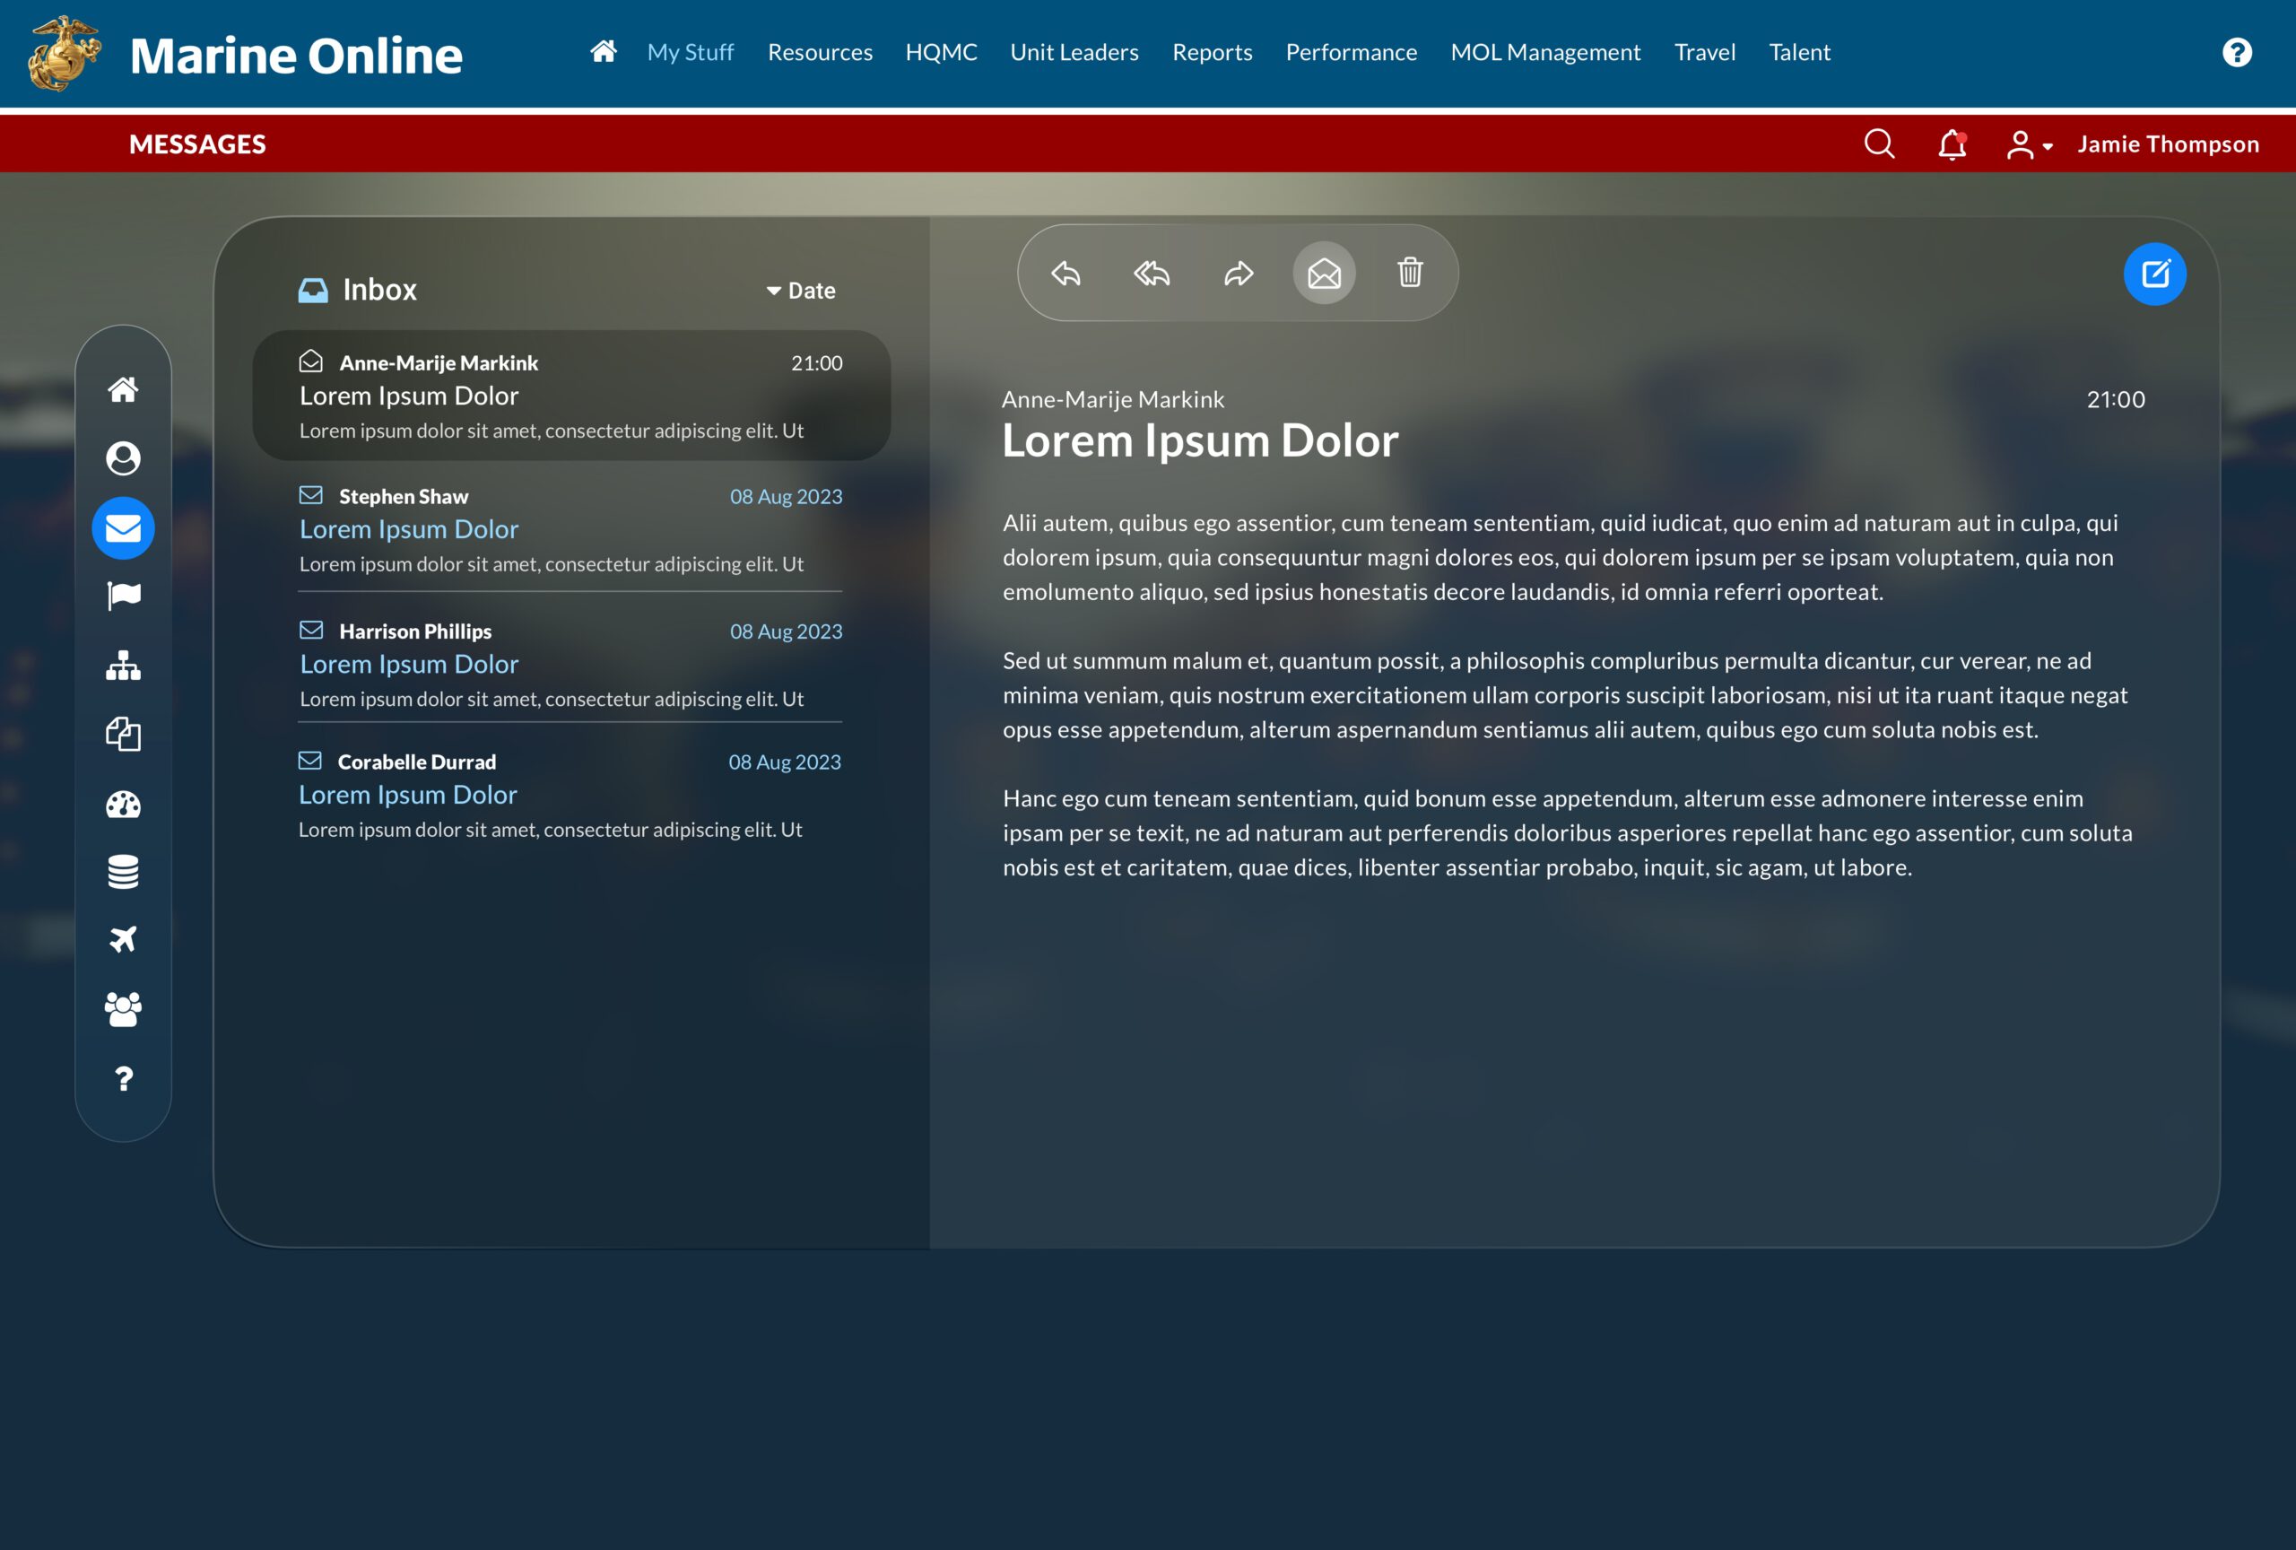Open Resources menu
The height and width of the screenshot is (1550, 2296).
pyautogui.click(x=820, y=52)
